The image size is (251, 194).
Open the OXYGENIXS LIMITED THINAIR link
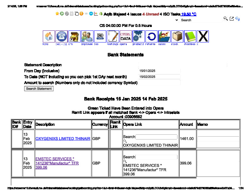coord(63,139)
